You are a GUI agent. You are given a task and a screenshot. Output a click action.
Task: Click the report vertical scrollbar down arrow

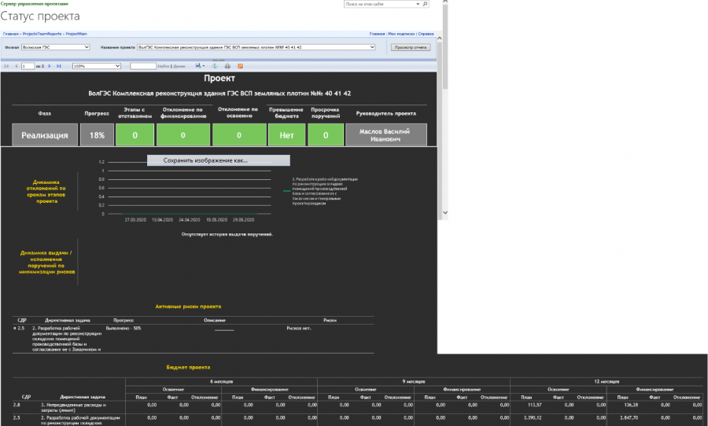445,212
